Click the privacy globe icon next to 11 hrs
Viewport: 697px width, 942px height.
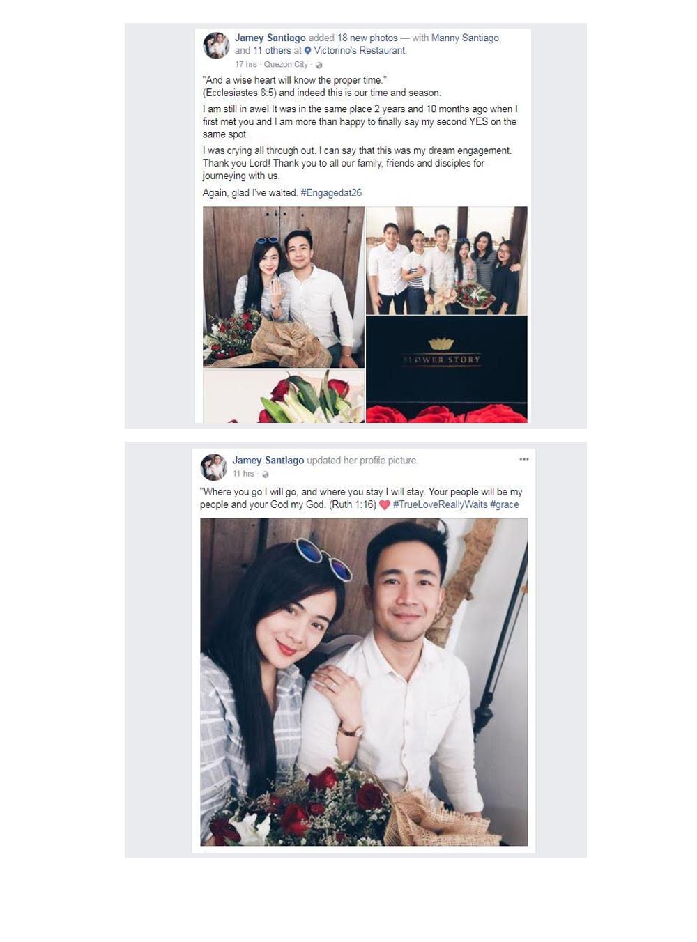click(265, 474)
